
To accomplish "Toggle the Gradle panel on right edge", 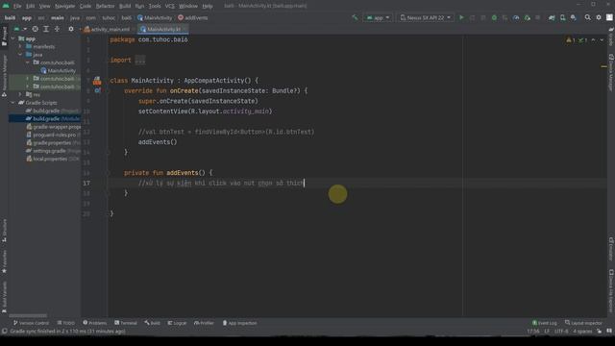I will (611, 37).
